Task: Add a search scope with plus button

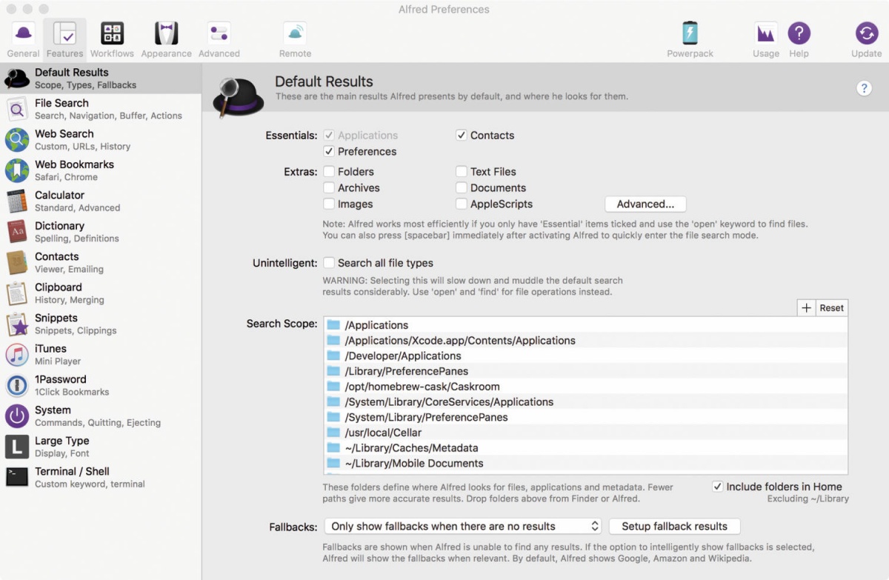Action: pos(806,308)
